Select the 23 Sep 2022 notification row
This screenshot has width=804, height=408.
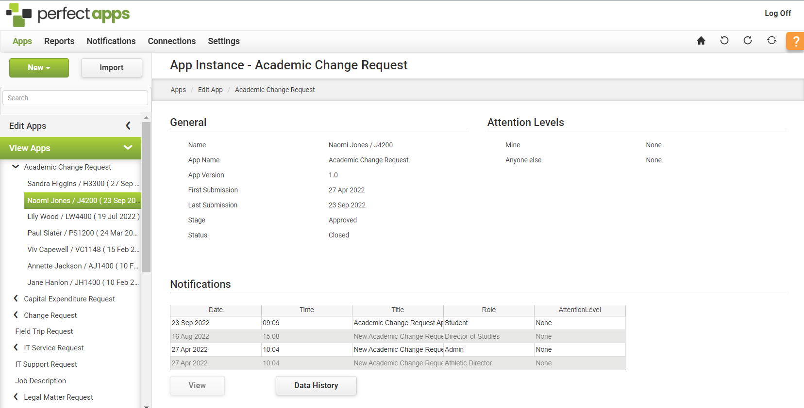coord(398,323)
